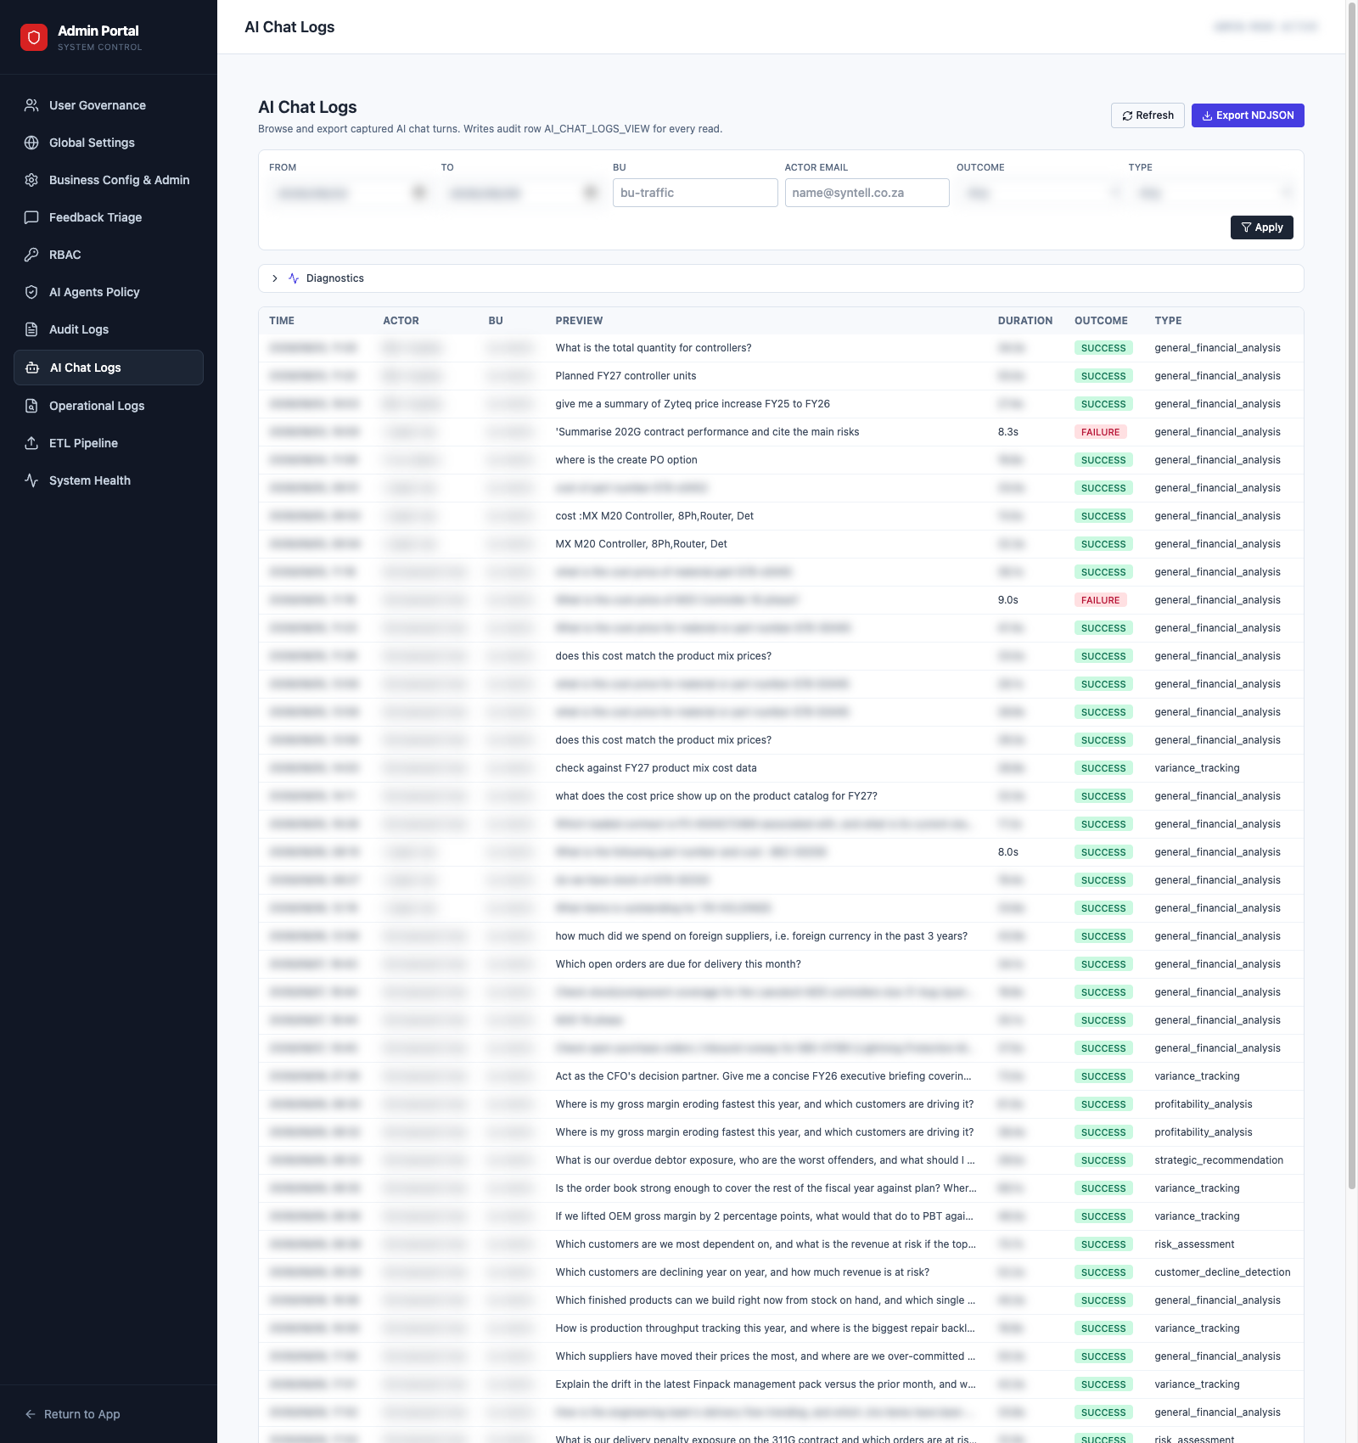This screenshot has height=1443, width=1358.
Task: Click 'Explain the drift in the latest Finpack' row
Action: point(781,1384)
